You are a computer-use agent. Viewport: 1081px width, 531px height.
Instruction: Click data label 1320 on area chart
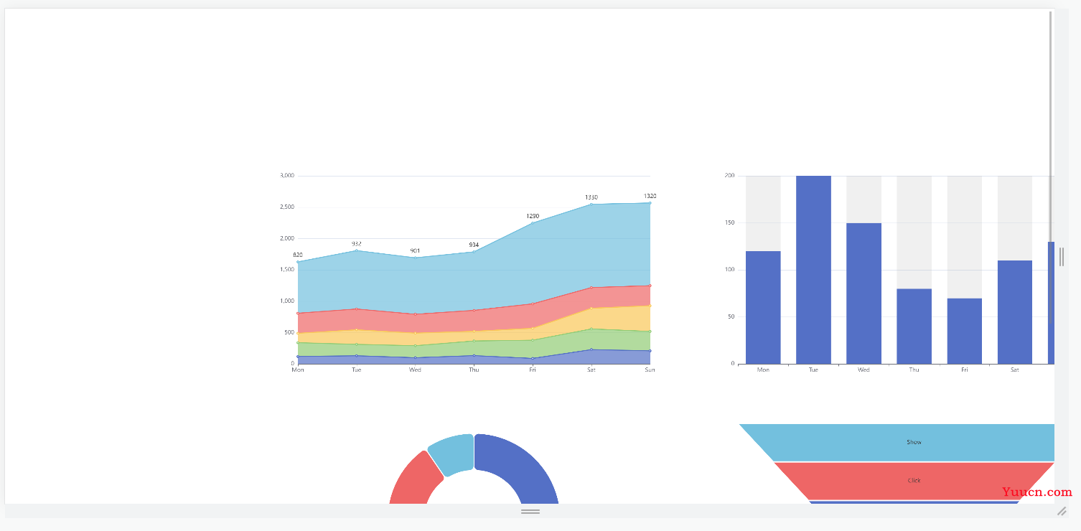650,196
